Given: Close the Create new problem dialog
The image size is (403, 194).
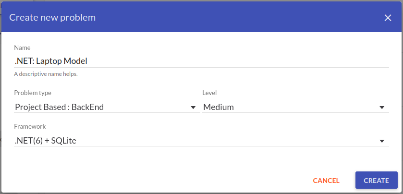Looking at the screenshot, I should [x=388, y=18].
